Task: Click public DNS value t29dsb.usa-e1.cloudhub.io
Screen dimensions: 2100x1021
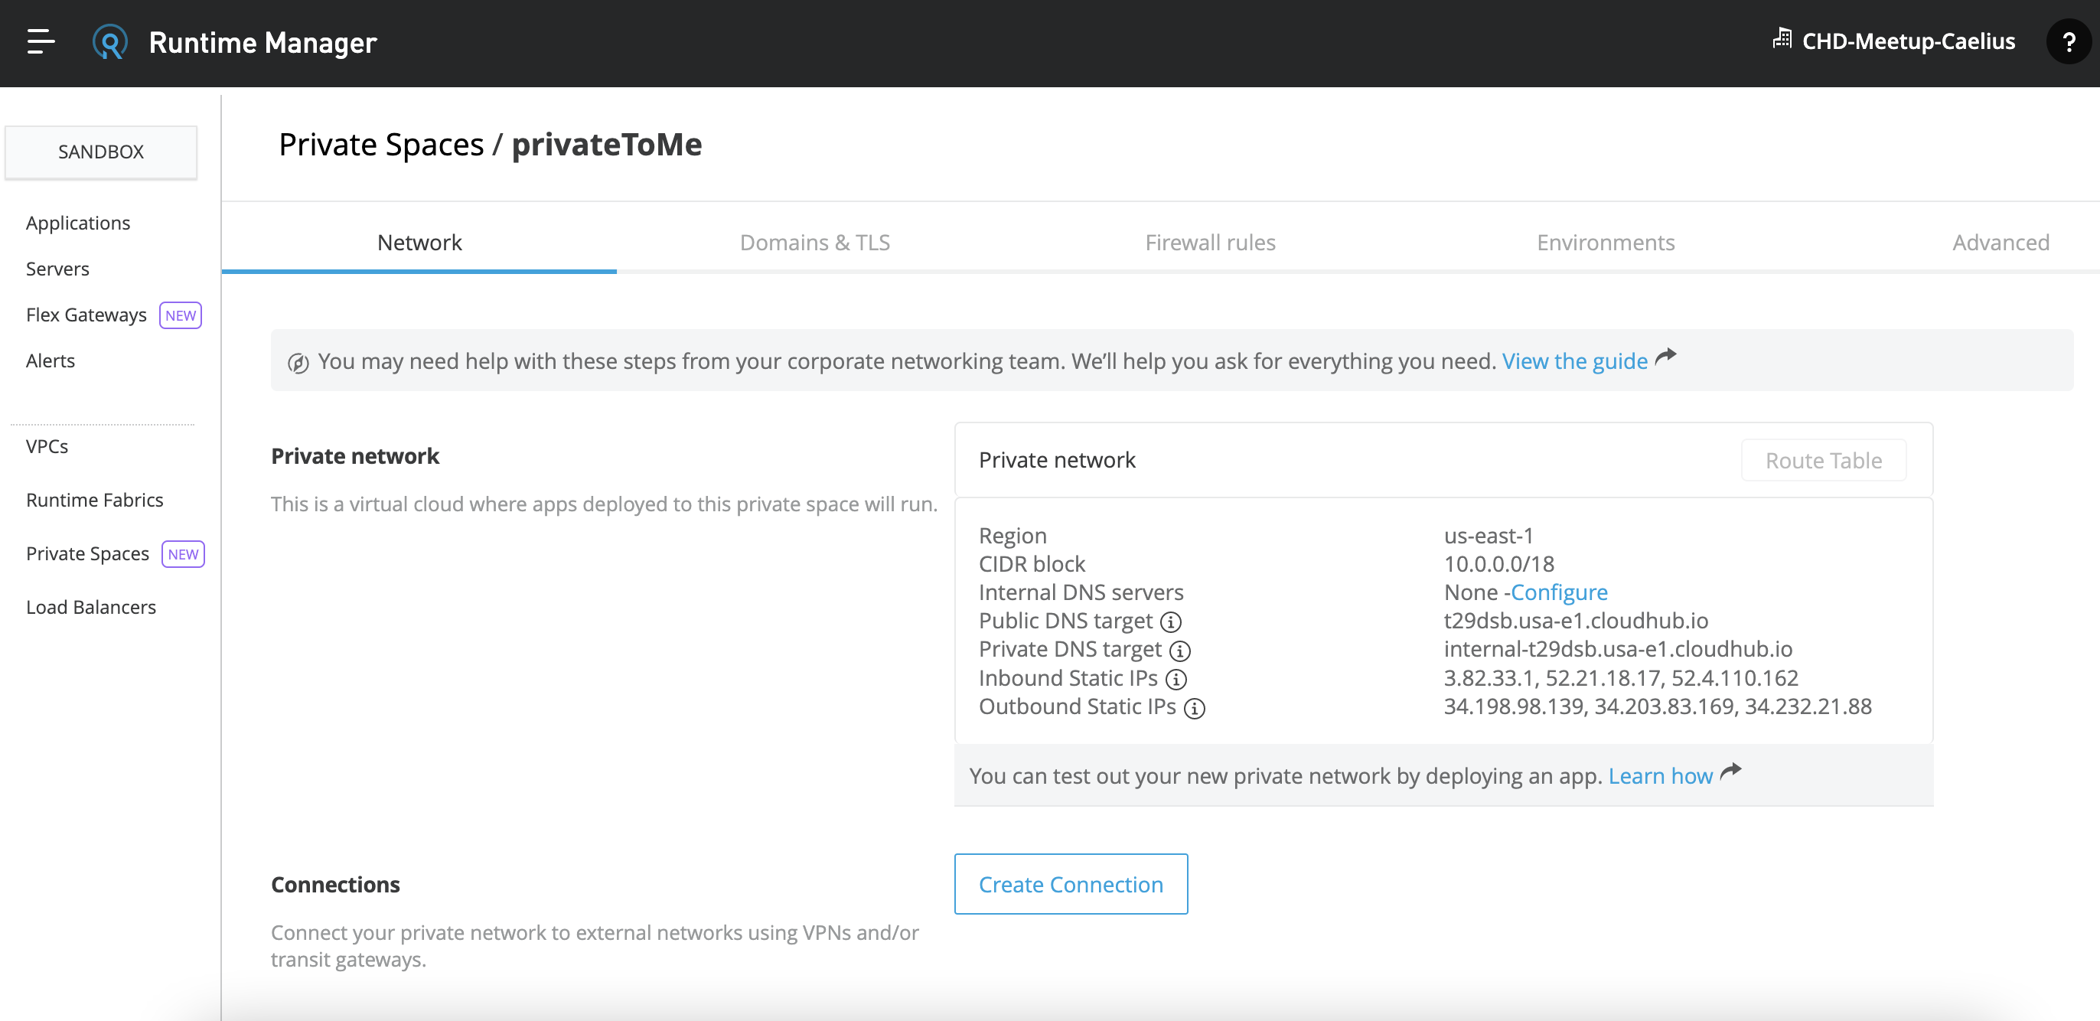Action: pyautogui.click(x=1576, y=621)
